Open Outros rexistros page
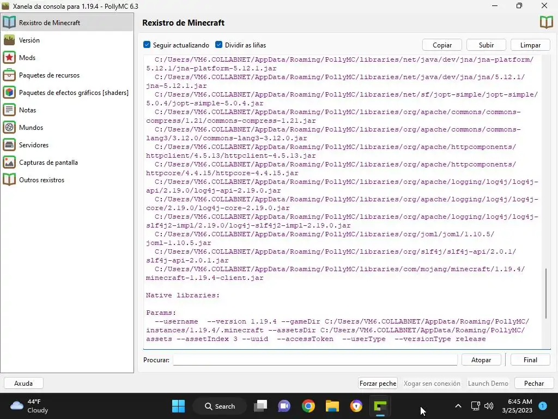The height and width of the screenshot is (419, 558). point(67,179)
